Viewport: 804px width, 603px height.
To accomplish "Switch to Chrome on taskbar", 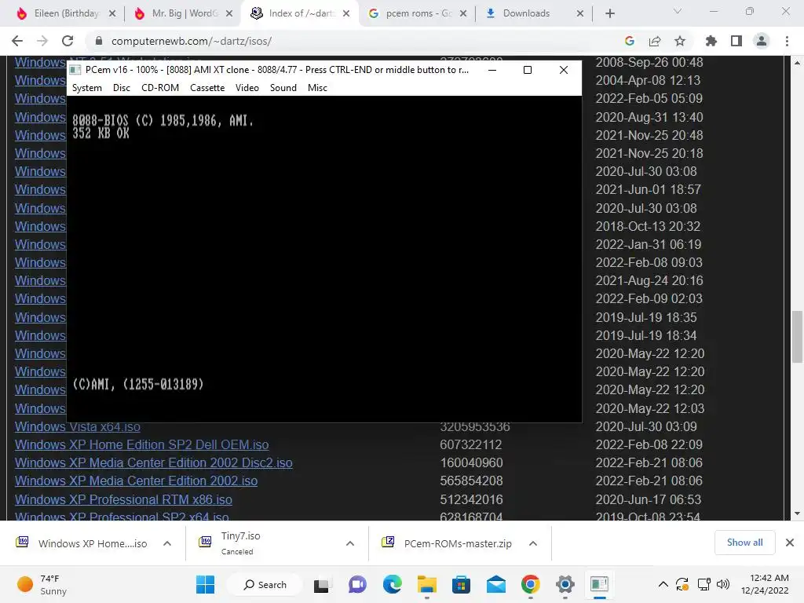I will [531, 584].
